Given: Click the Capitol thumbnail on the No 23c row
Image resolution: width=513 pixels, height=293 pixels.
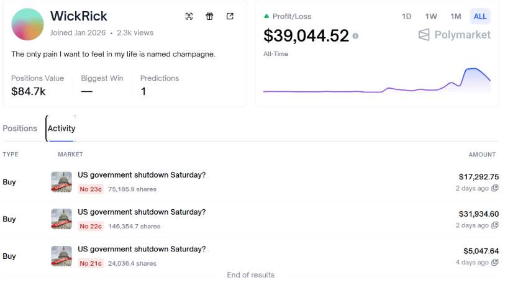Looking at the screenshot, I should [61, 182].
